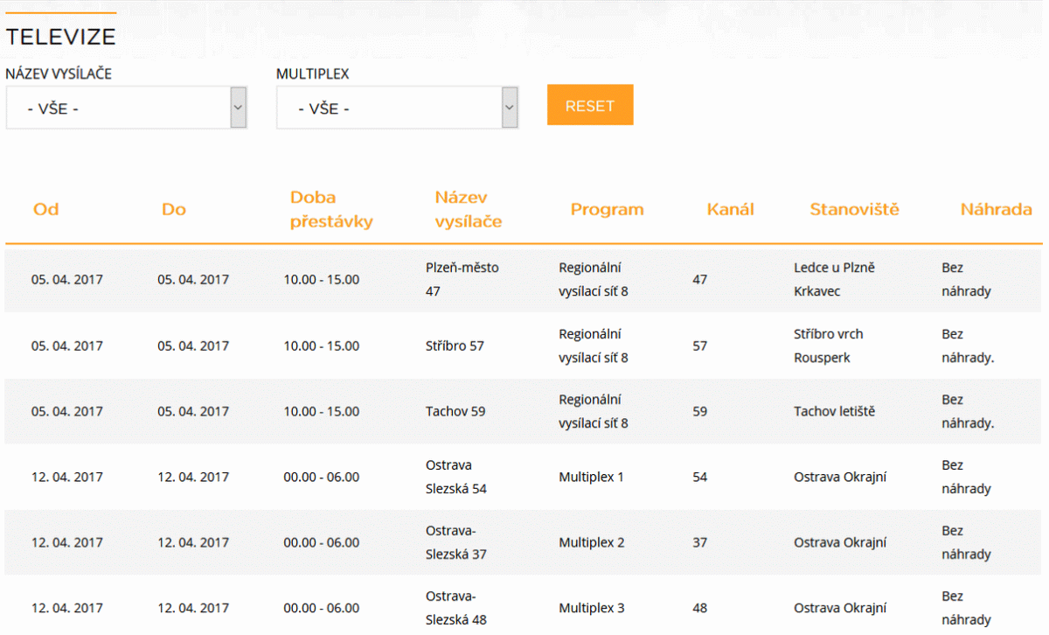Select the Ostrava-Slezská 48 cell

click(x=456, y=608)
